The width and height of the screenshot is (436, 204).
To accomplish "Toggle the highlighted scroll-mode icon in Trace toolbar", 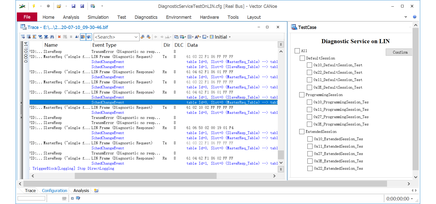I will [x=83, y=37].
